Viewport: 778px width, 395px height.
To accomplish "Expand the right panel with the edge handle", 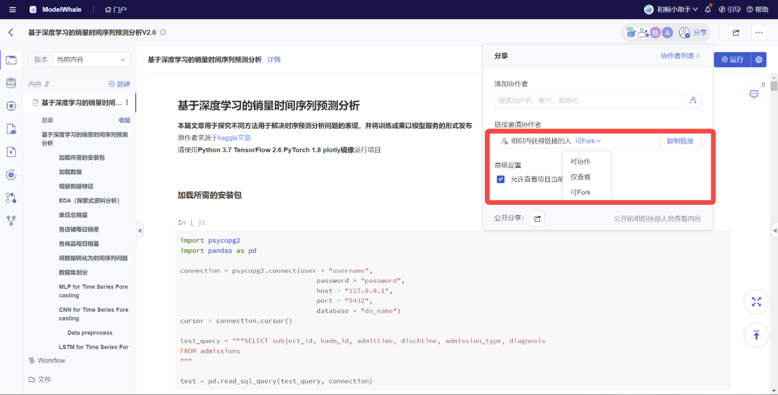I will [x=774, y=229].
